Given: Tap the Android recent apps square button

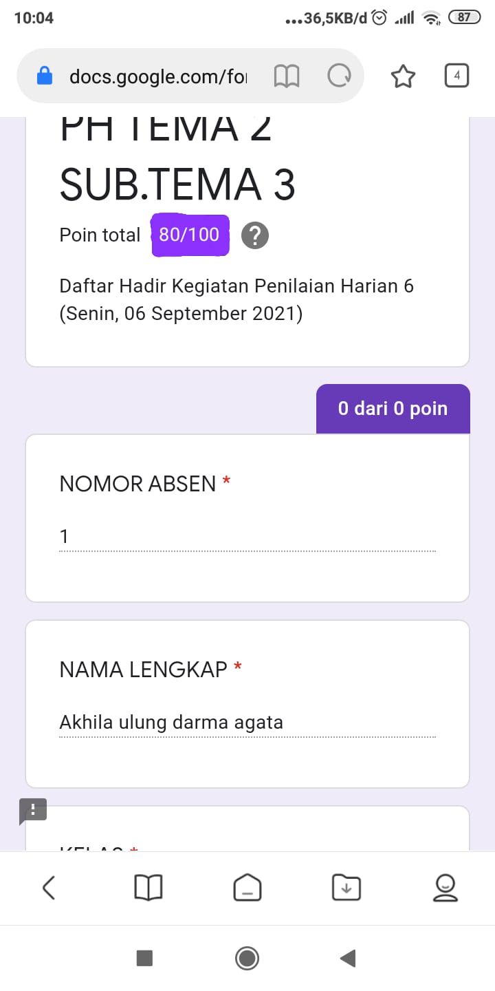Looking at the screenshot, I should coord(144,958).
